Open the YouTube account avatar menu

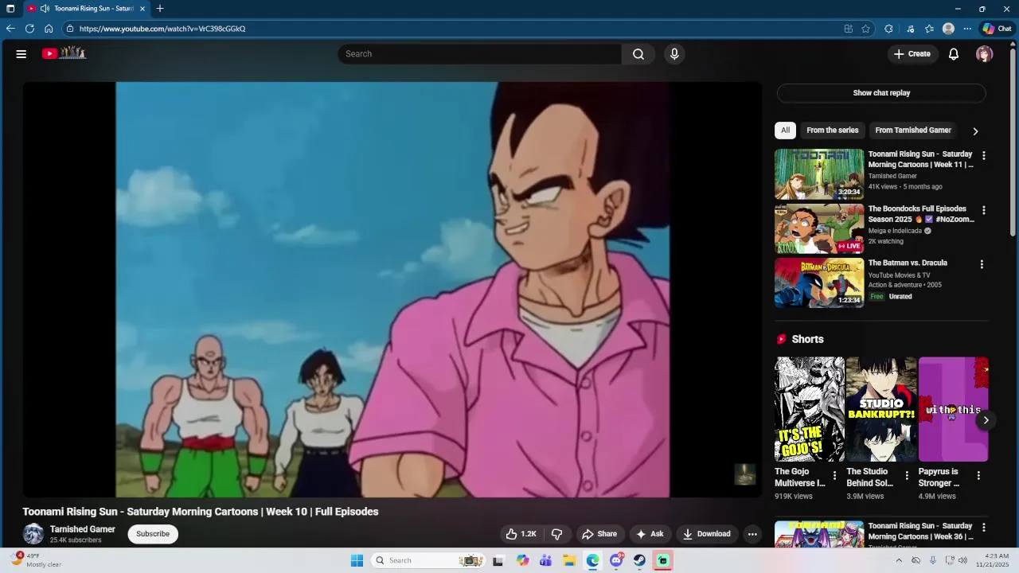click(985, 54)
